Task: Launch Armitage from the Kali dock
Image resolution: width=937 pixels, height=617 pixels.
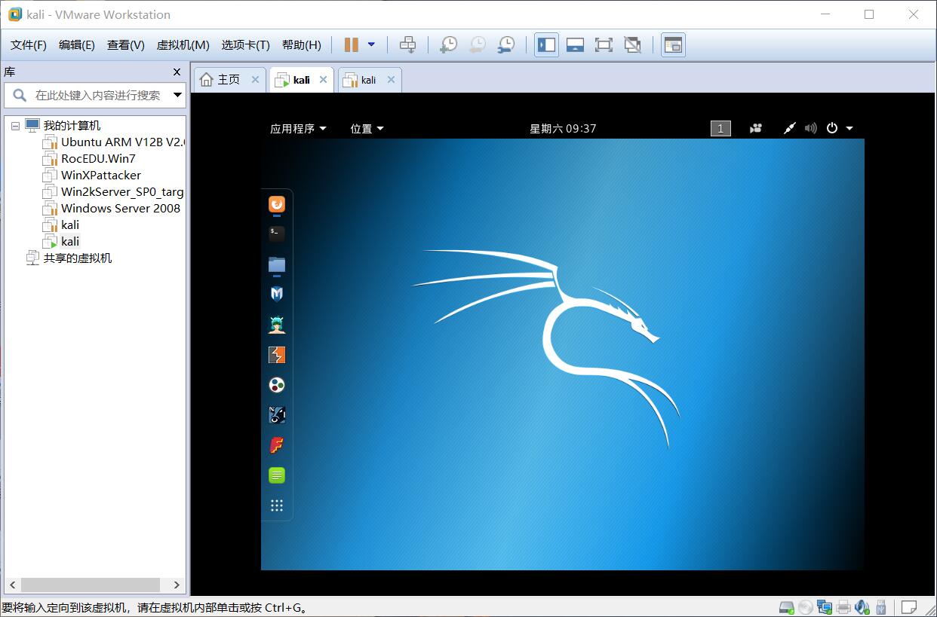Action: pos(277,325)
